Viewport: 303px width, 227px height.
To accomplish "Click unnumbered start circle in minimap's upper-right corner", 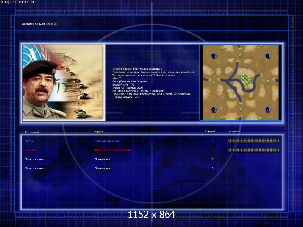I will 267,56.
